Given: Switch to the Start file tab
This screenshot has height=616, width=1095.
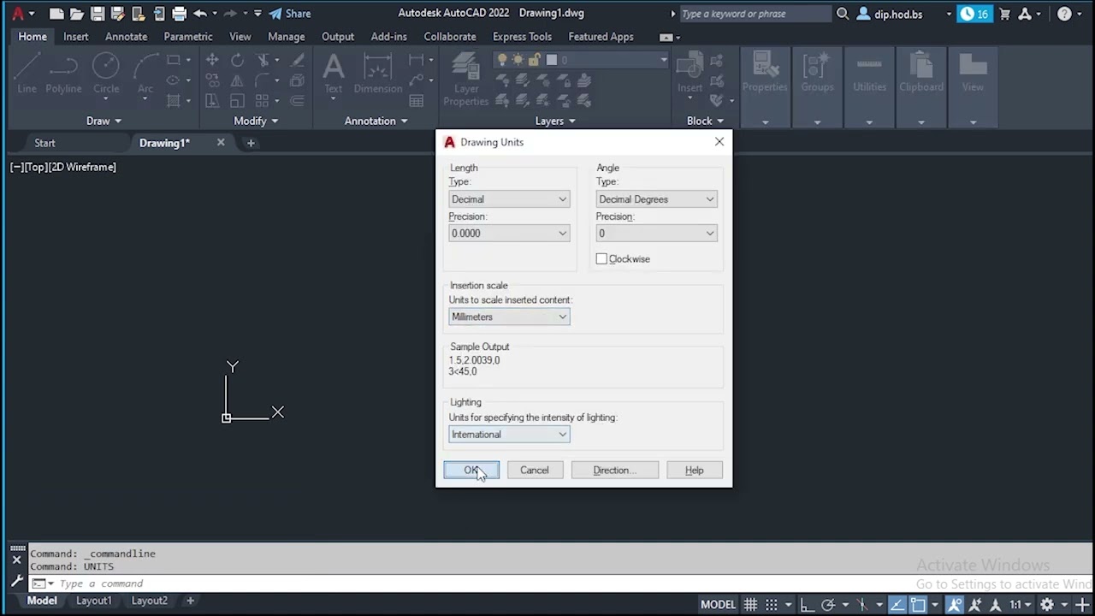Looking at the screenshot, I should point(44,143).
